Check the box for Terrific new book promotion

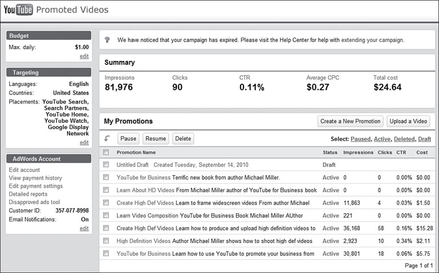(106, 177)
